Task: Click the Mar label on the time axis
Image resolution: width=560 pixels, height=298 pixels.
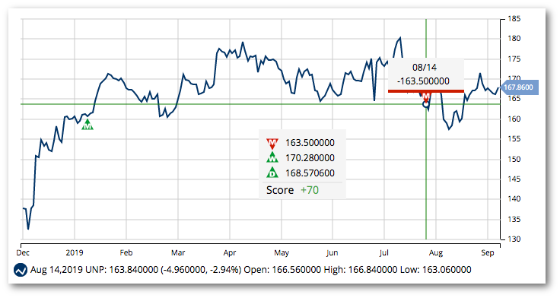Action: (x=178, y=252)
